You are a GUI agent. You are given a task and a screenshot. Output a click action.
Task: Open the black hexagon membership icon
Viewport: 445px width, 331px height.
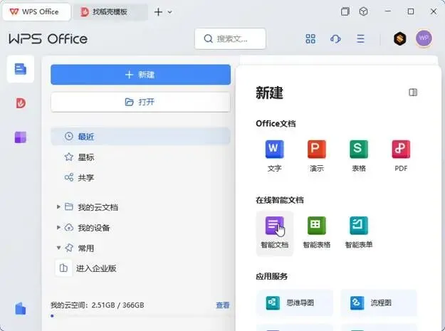coord(400,38)
